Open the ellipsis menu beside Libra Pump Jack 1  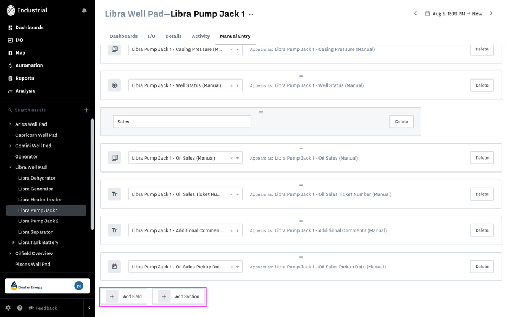pyautogui.click(x=251, y=15)
